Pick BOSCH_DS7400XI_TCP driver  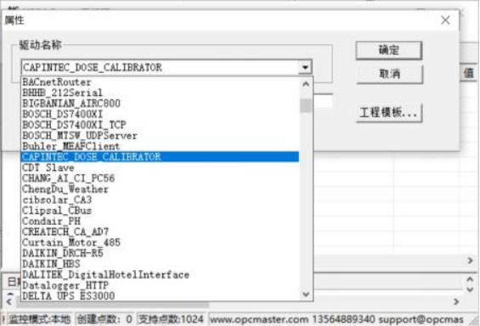coord(160,125)
